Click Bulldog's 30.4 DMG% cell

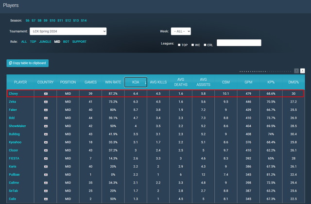click(294, 134)
